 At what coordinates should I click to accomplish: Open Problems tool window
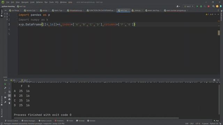[x=59, y=121]
